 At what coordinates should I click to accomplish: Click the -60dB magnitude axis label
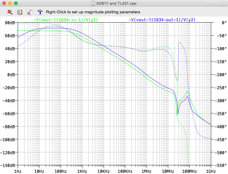point(9,113)
